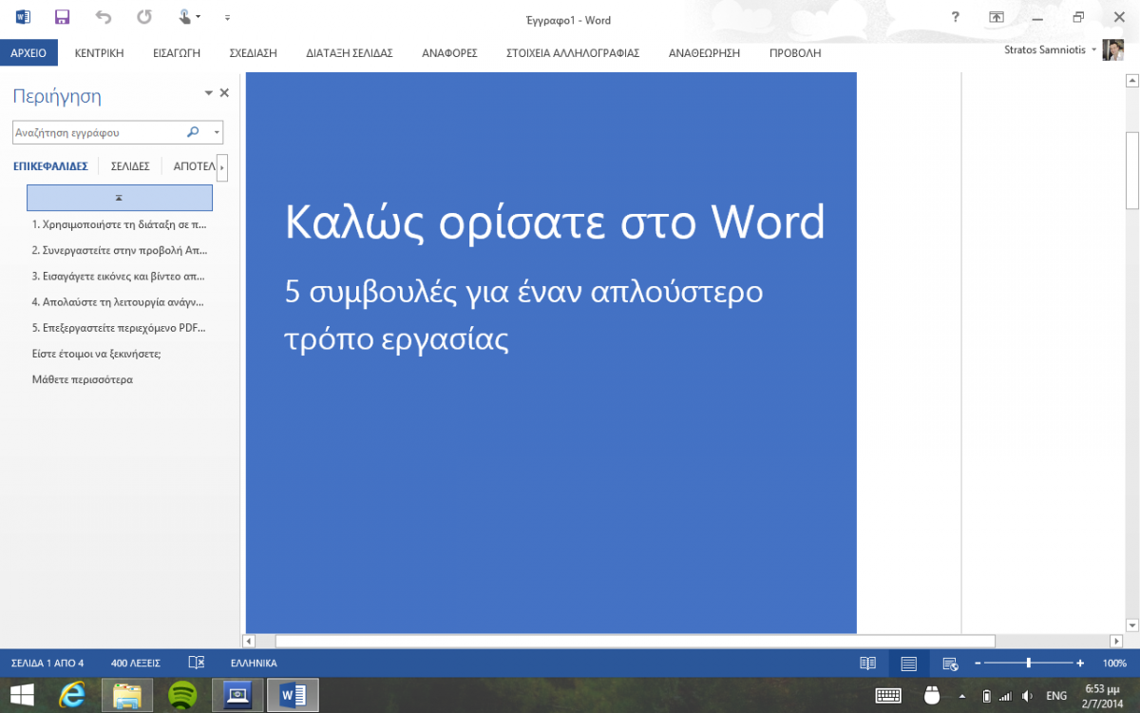Expand the search options dropdown arrow

tap(217, 133)
